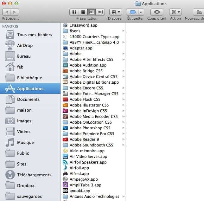Select Adobe Premiere Pro CS5 folder
The image size is (204, 201).
(93, 133)
